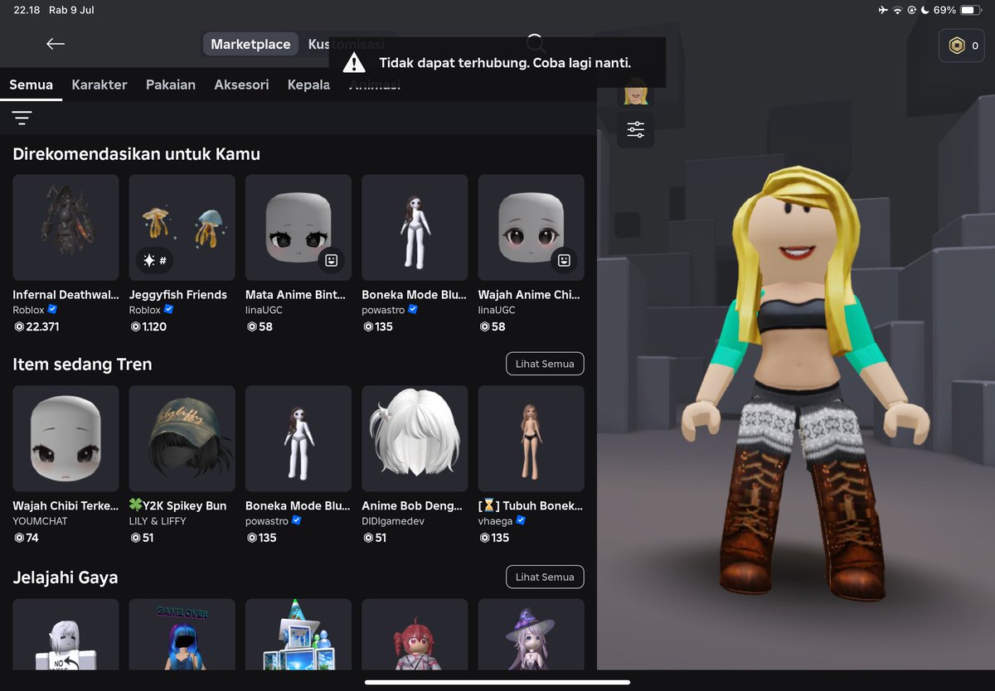
Task: Tap the home indicator bar
Action: [498, 683]
